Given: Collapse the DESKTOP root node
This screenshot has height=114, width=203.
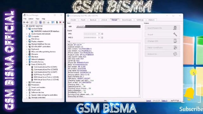Looking at the screenshot, I should pyautogui.click(x=24, y=26).
